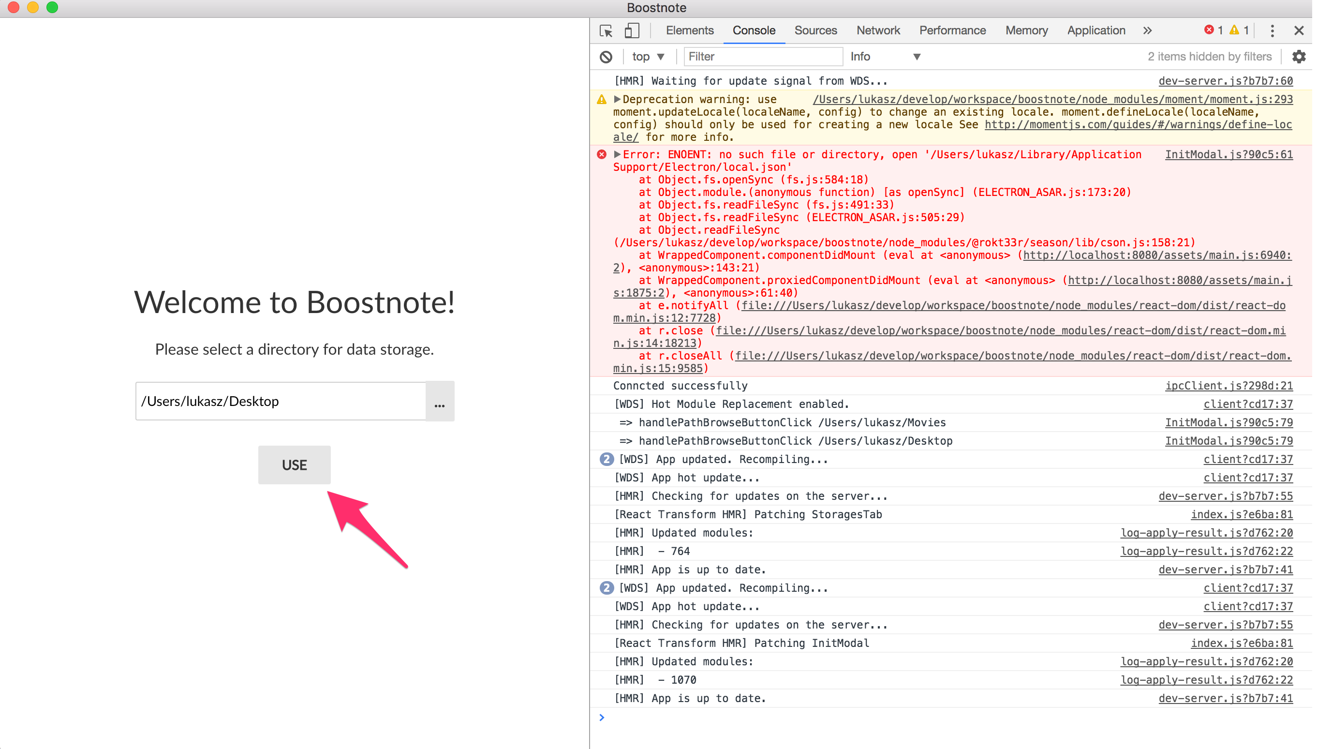Toggle the device toolbar icon

(631, 31)
